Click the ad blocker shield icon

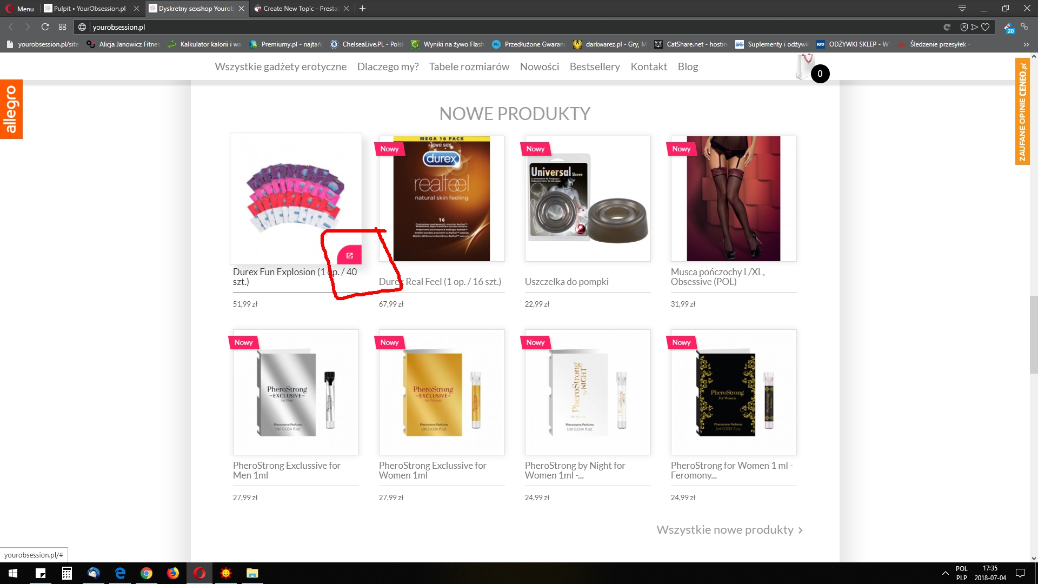[x=964, y=27]
